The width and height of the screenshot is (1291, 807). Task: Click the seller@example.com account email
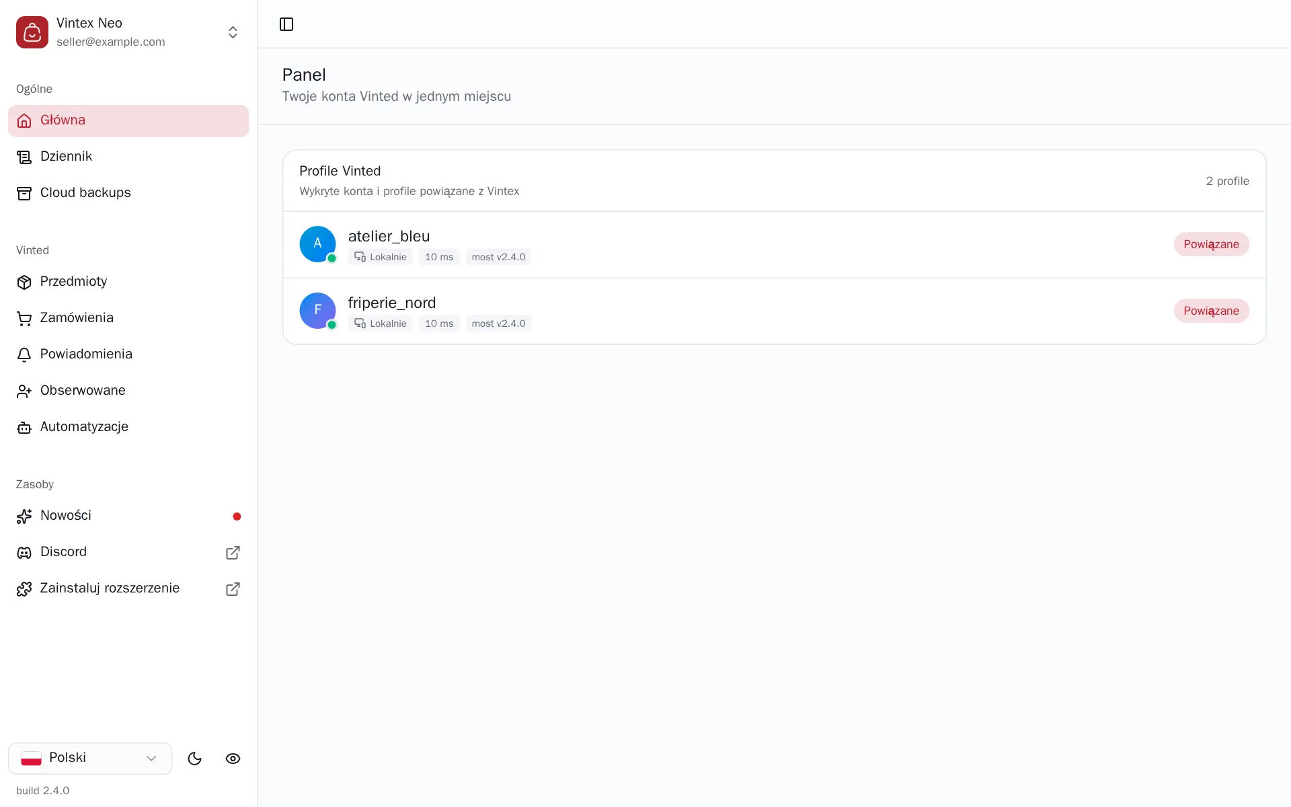point(111,42)
